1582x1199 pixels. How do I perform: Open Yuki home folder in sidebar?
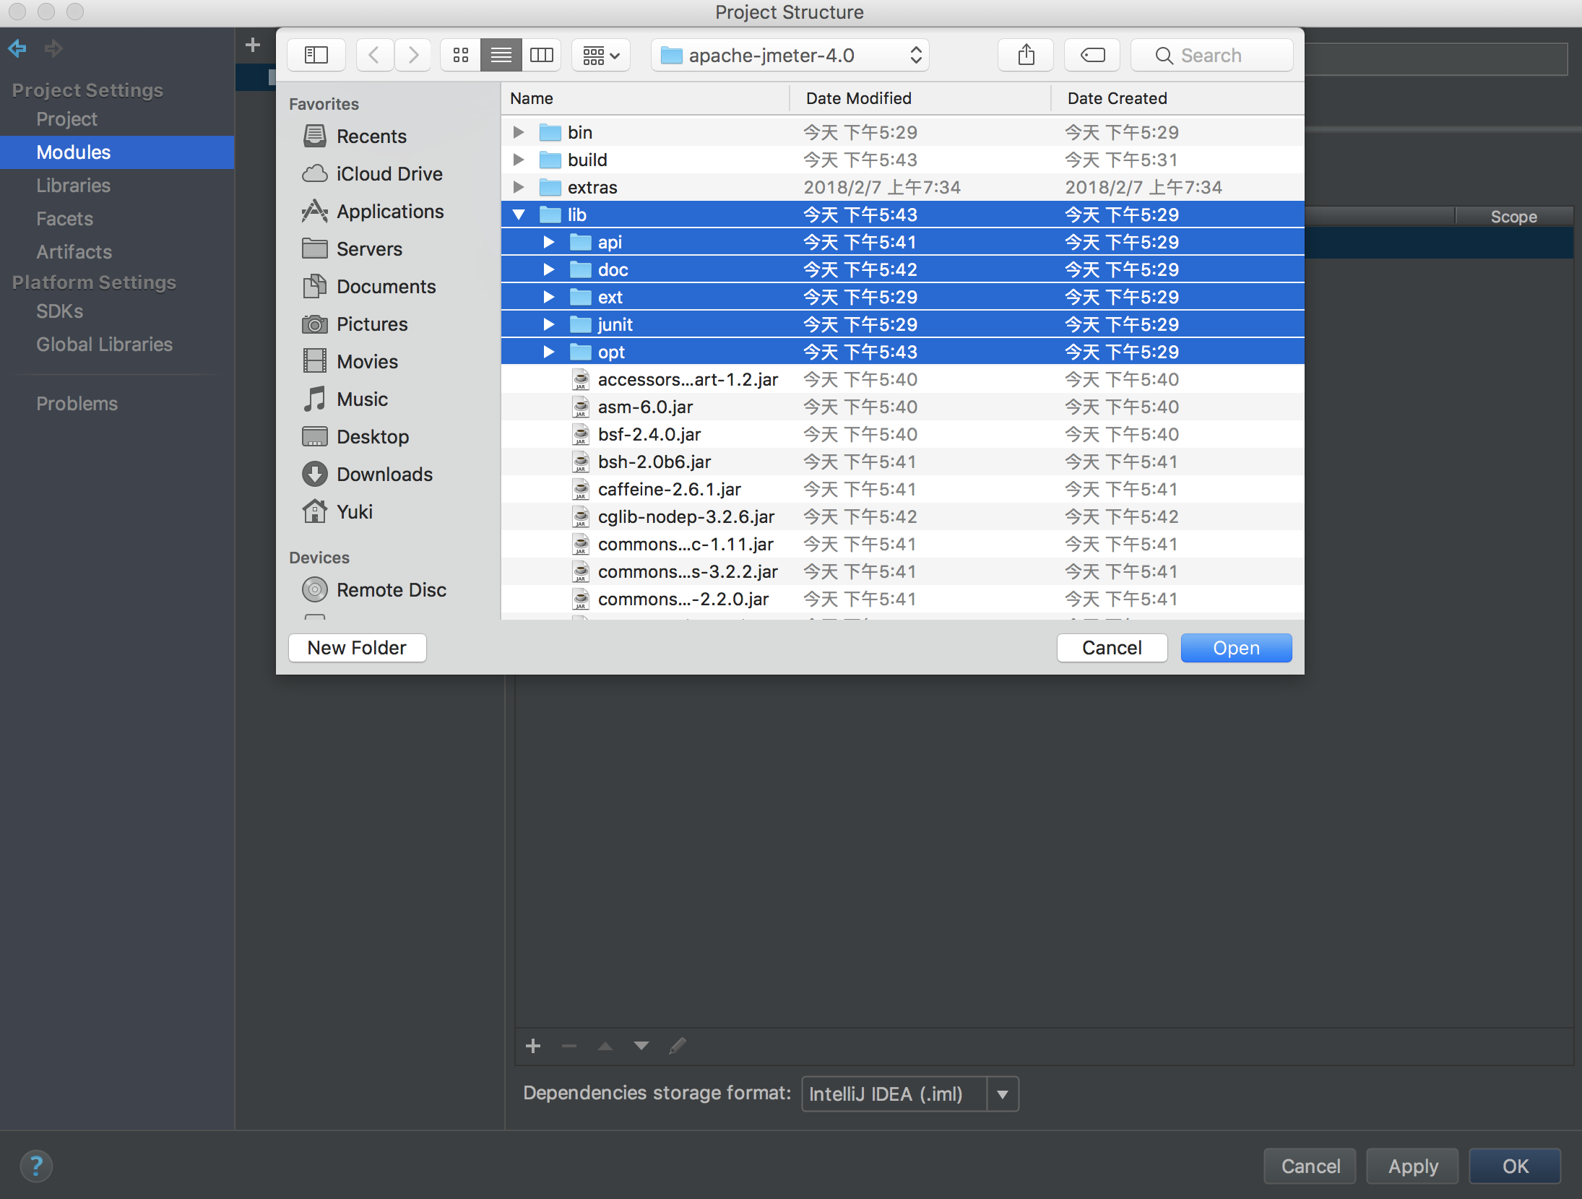(x=337, y=511)
